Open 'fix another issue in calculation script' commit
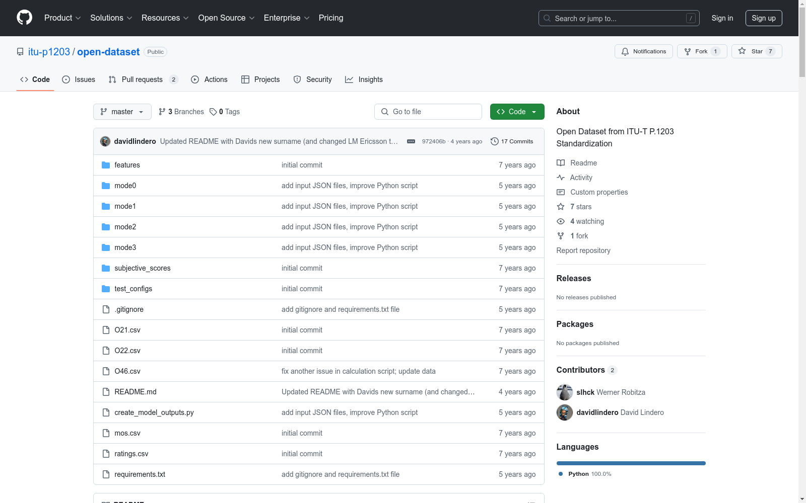806x503 pixels. click(x=359, y=371)
